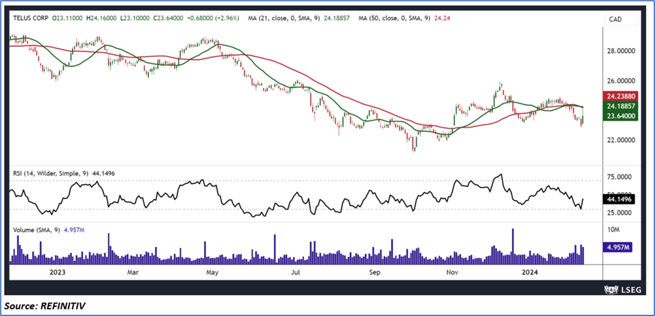655x316 pixels.
Task: Click the 25.0000 RSI axis label
Action: coord(621,213)
